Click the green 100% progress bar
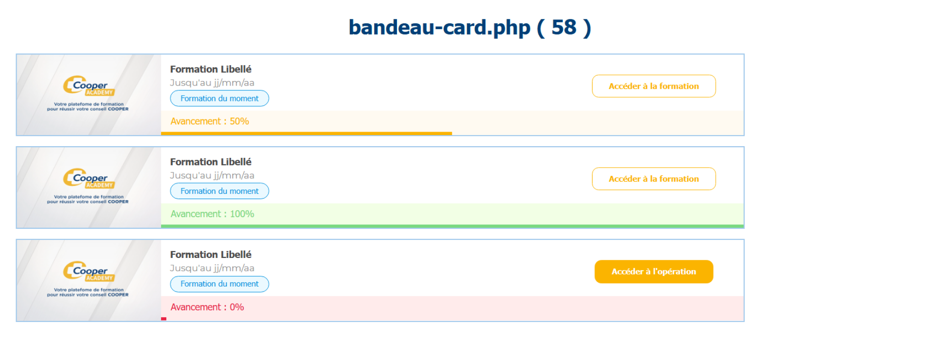Screen dimensions: 934x340 (452, 226)
